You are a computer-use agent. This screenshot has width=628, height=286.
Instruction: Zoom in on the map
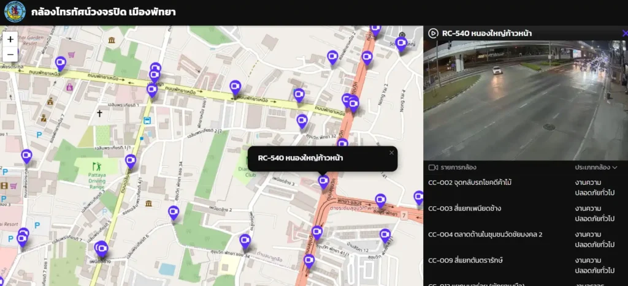pos(10,39)
